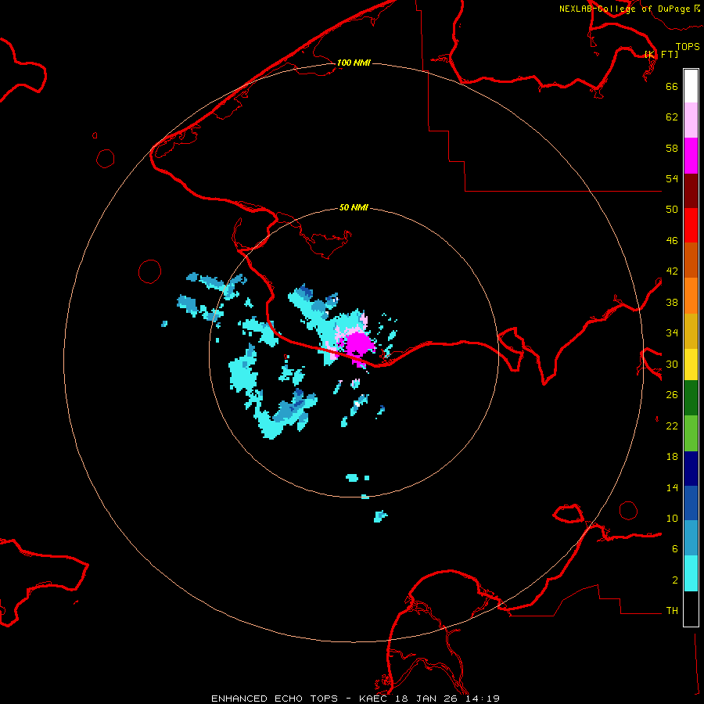704x704 pixels.
Task: Click the 18 value on the scale
Action: point(672,457)
